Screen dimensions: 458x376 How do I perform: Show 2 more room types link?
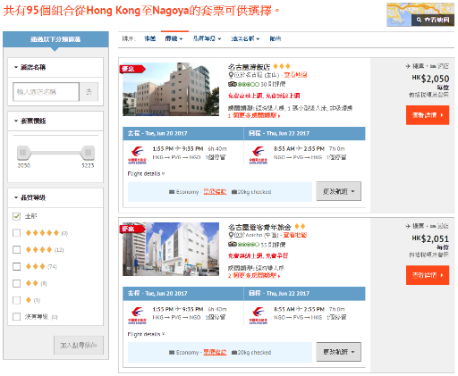coord(254,276)
